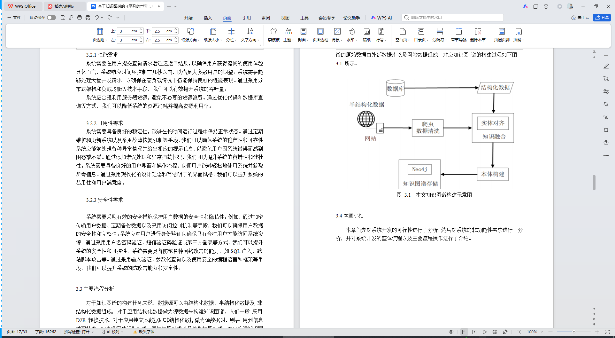Switch to web layout globe view
The image size is (615, 338).
click(495, 332)
